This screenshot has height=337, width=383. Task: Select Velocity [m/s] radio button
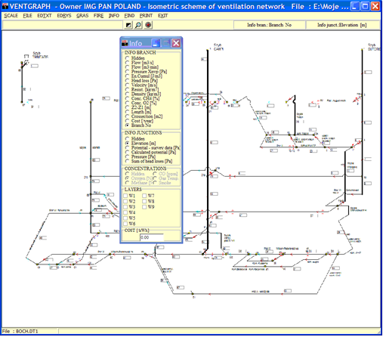(x=127, y=85)
